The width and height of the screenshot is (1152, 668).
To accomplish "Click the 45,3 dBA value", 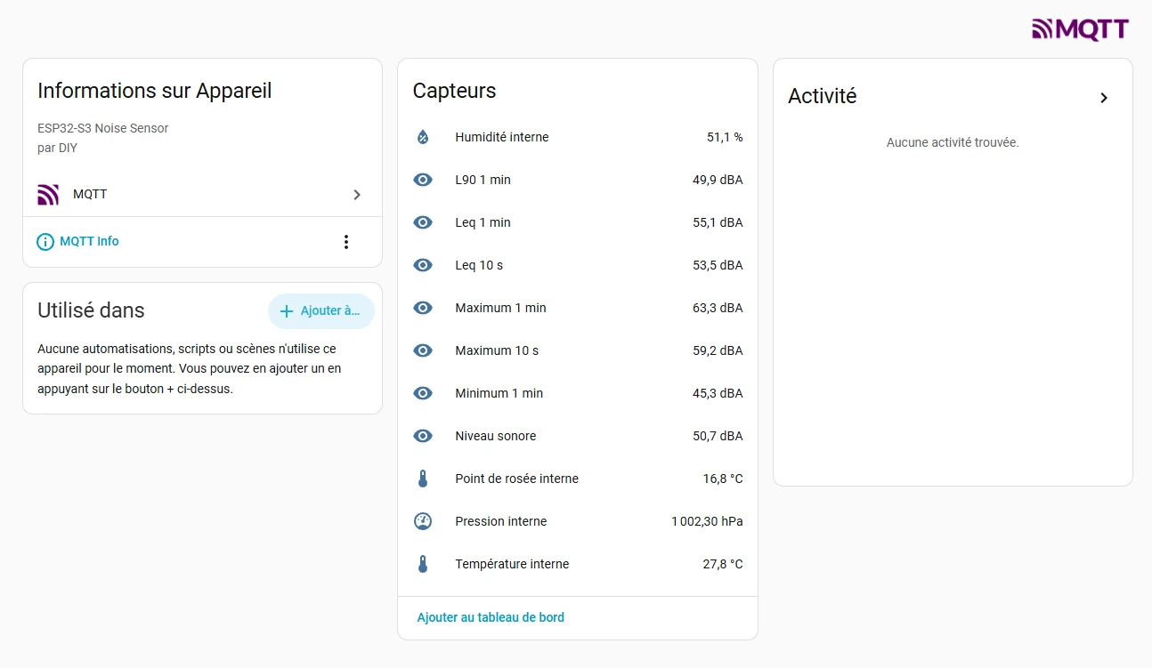I will [718, 393].
